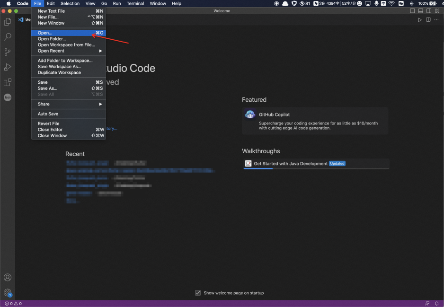Select Open Workspace from File...
This screenshot has width=444, height=307.
(x=69, y=45)
